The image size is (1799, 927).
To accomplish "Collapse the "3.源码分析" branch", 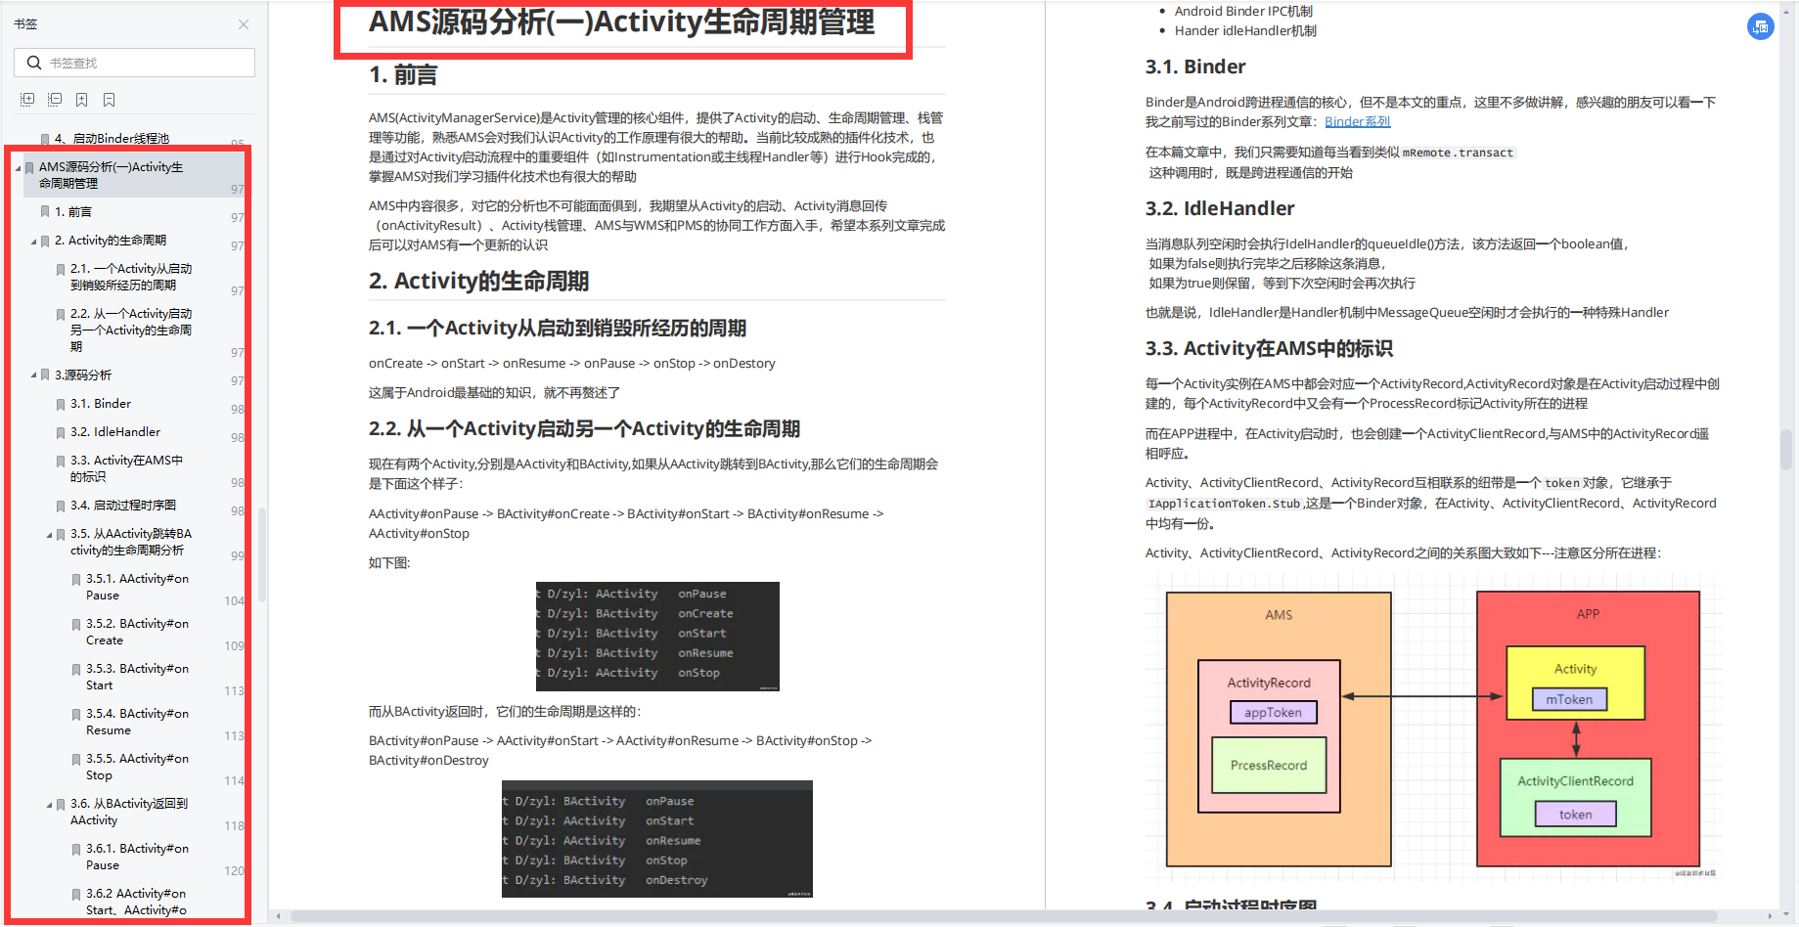I will coord(33,374).
